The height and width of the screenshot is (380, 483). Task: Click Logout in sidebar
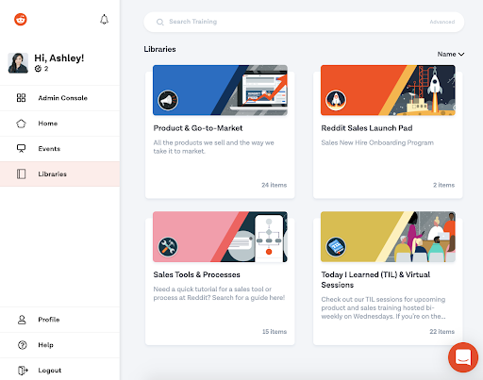(x=59, y=371)
